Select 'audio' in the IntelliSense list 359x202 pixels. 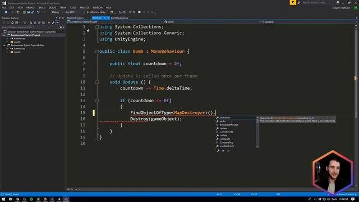pyautogui.click(x=236, y=121)
